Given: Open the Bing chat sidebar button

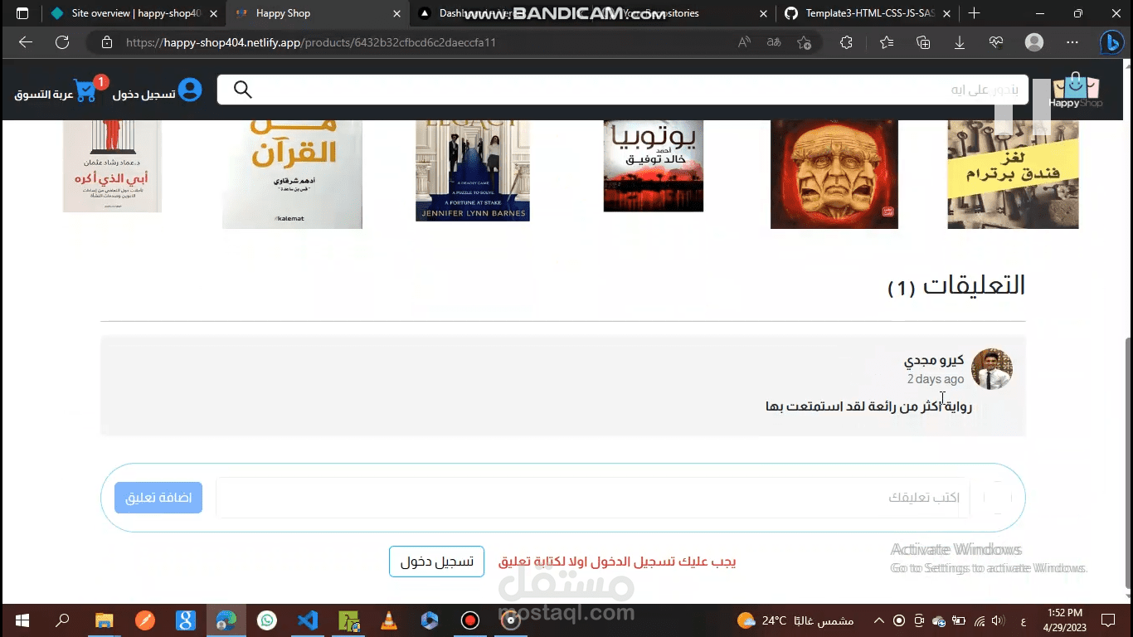Looking at the screenshot, I should pos(1111,42).
